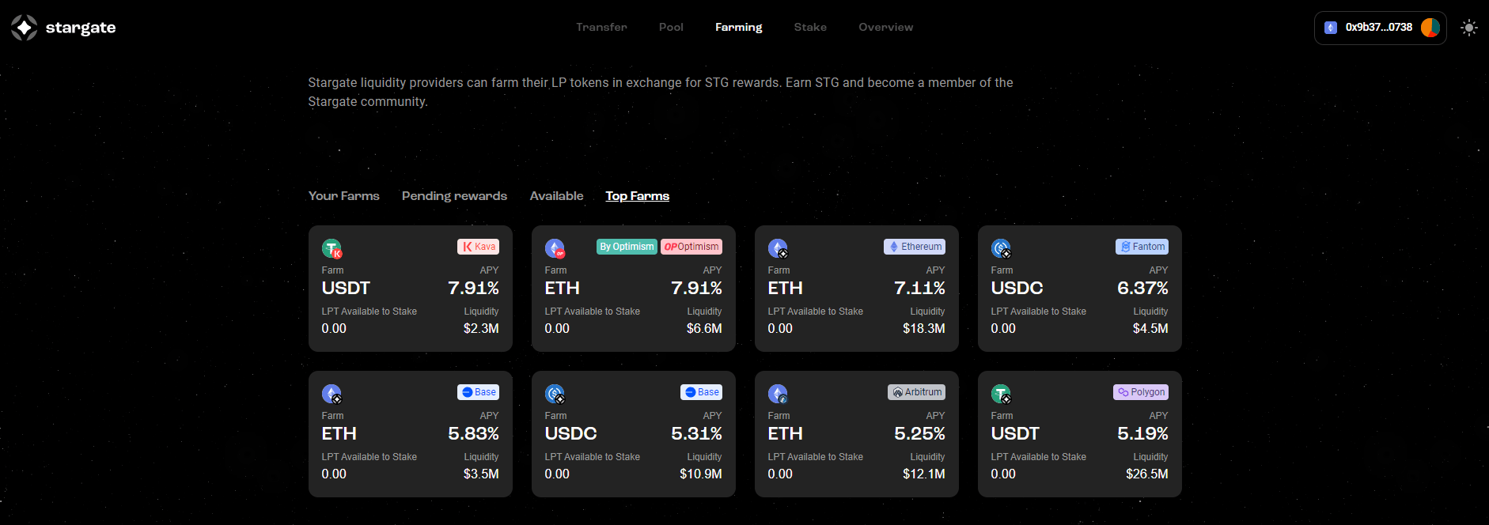Click the green By Optimism badge
This screenshot has width=1489, height=525.
(627, 247)
